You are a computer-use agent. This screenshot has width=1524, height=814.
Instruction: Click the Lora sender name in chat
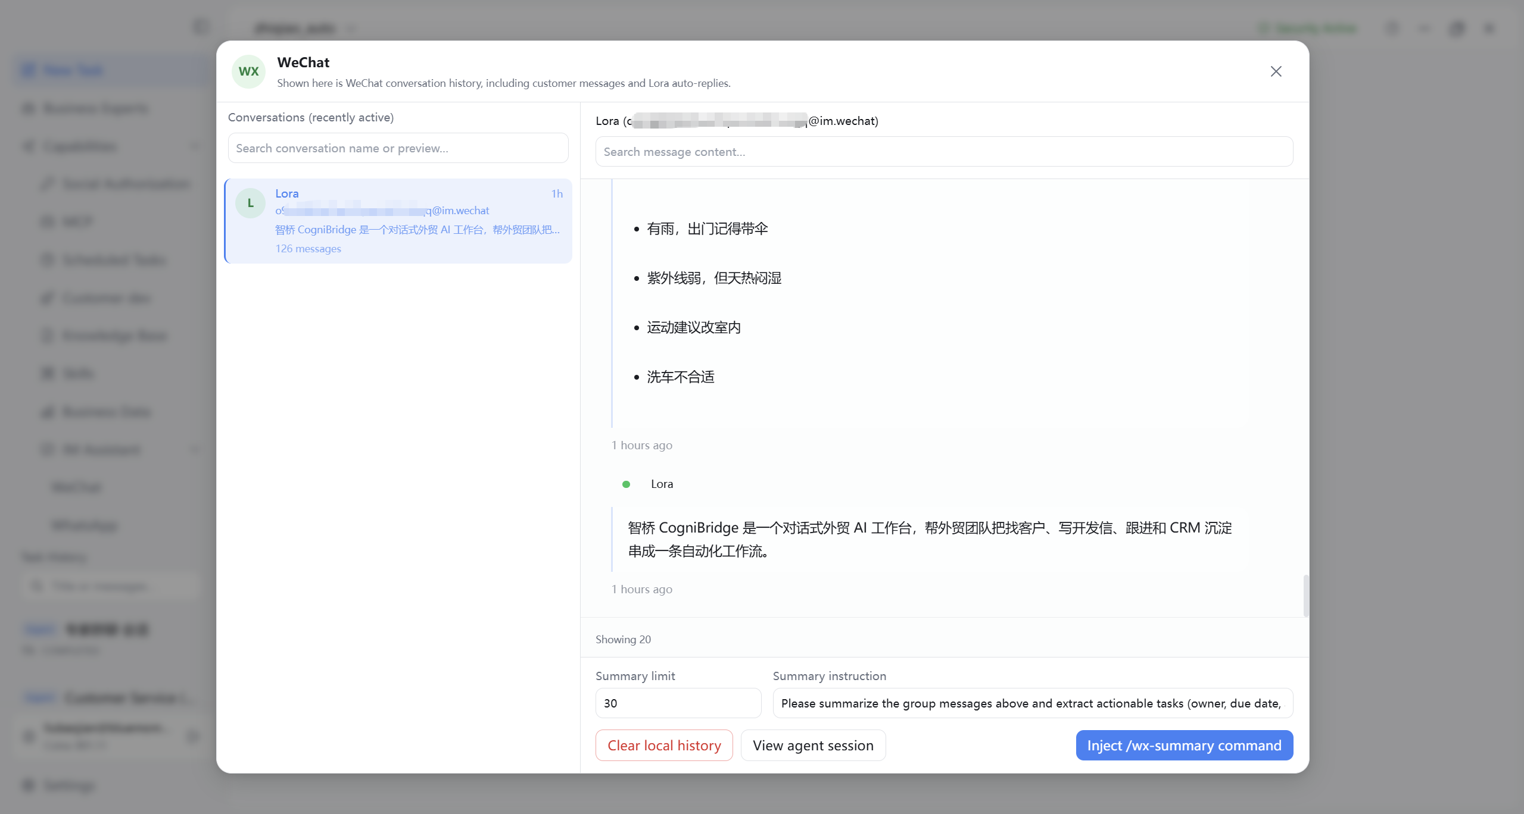(662, 484)
